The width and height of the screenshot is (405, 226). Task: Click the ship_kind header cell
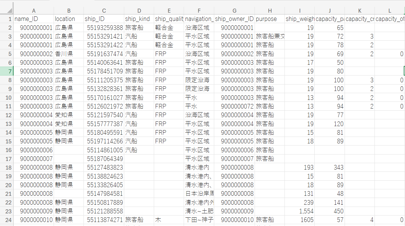click(x=139, y=19)
